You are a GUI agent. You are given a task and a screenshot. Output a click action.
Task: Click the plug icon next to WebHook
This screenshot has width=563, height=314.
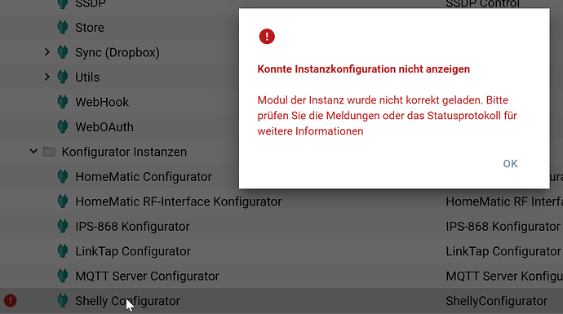[63, 102]
